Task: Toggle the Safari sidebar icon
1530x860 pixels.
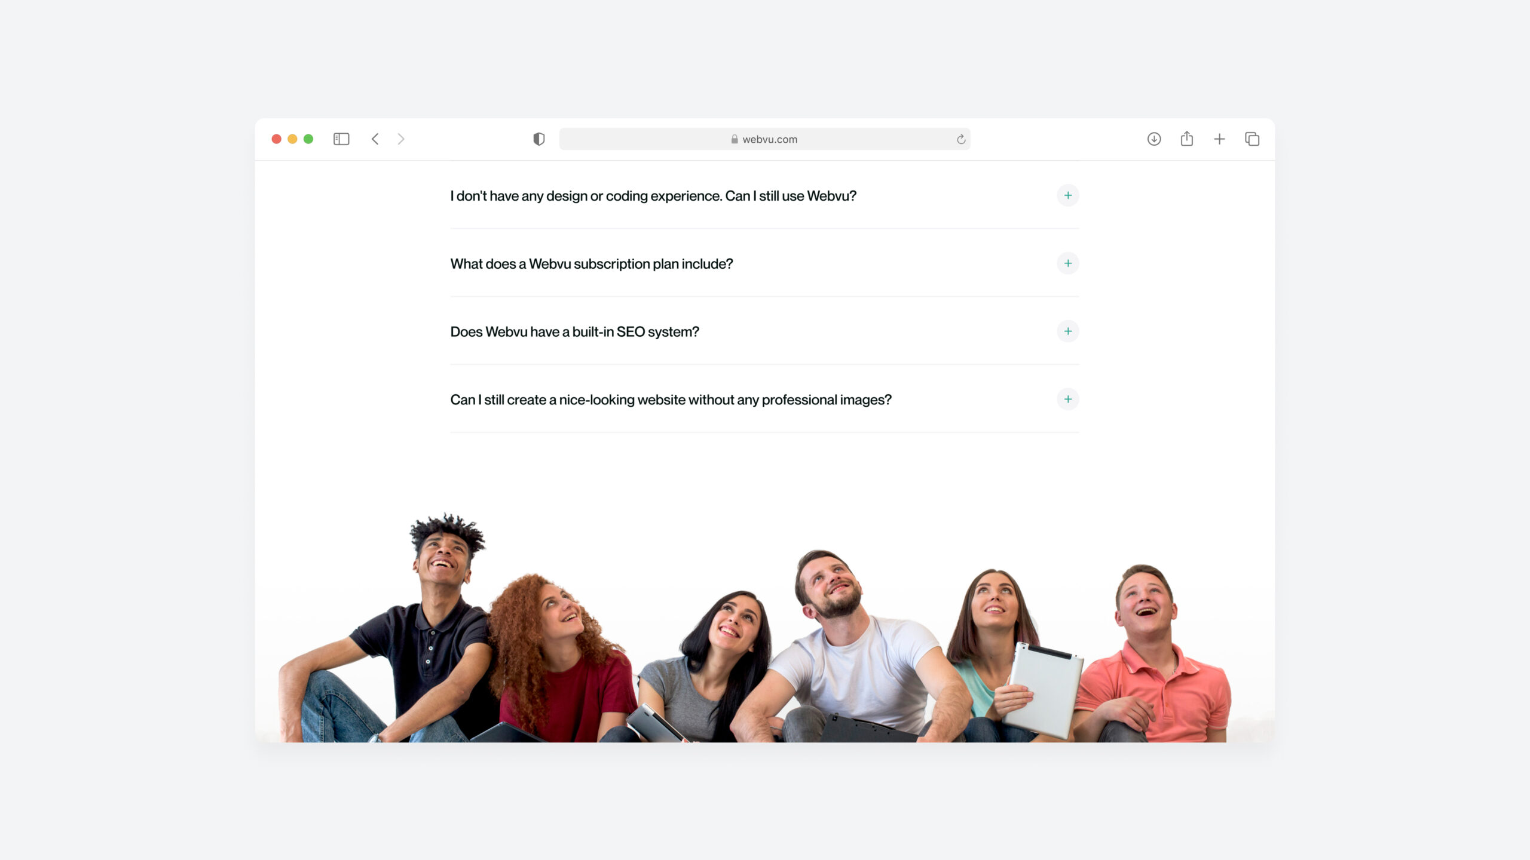Action: [x=341, y=139]
